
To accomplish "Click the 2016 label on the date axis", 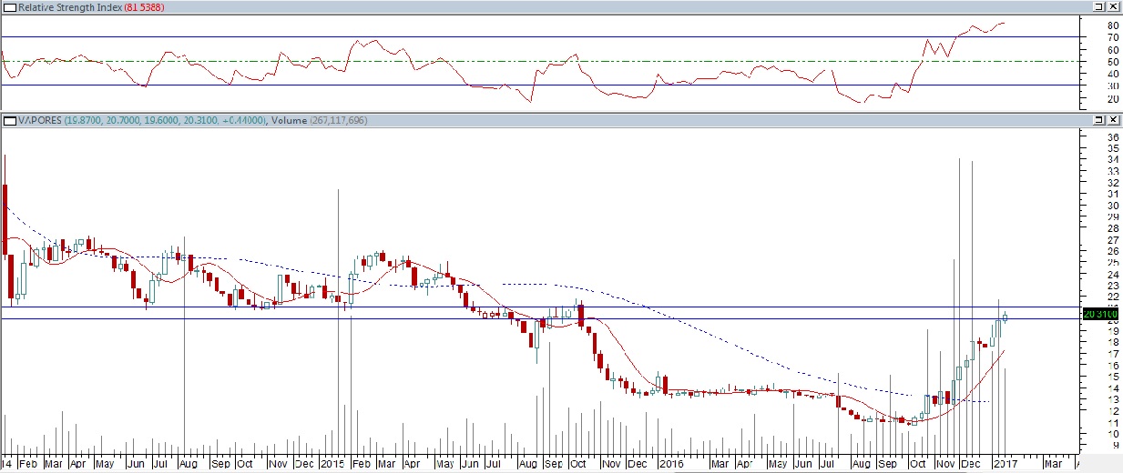I will [x=669, y=464].
